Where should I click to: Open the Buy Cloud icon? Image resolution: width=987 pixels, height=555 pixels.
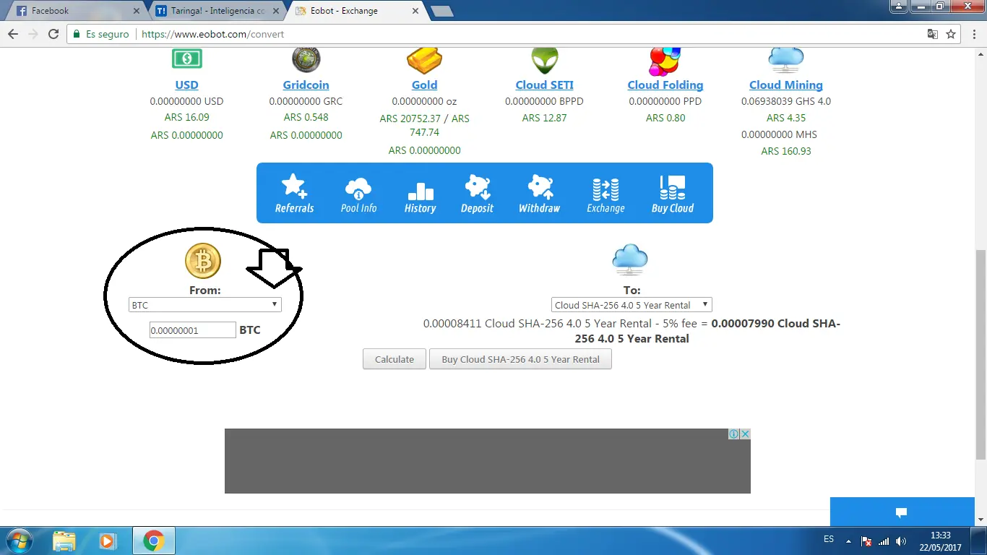pyautogui.click(x=673, y=188)
